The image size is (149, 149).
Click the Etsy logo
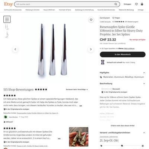[x=9, y=4]
